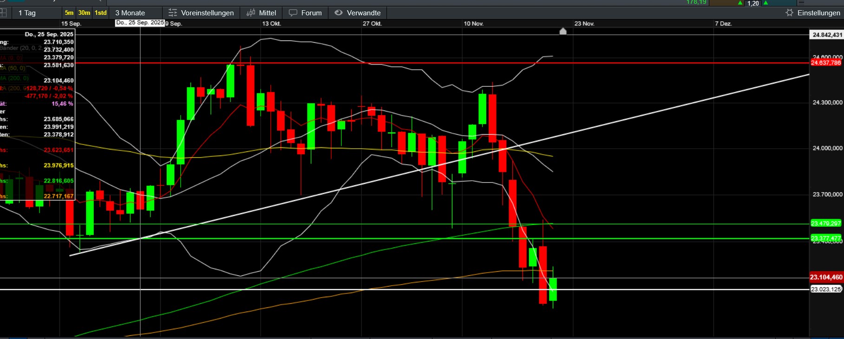Switch to the 5m interval
The height and width of the screenshot is (339, 844).
click(69, 13)
